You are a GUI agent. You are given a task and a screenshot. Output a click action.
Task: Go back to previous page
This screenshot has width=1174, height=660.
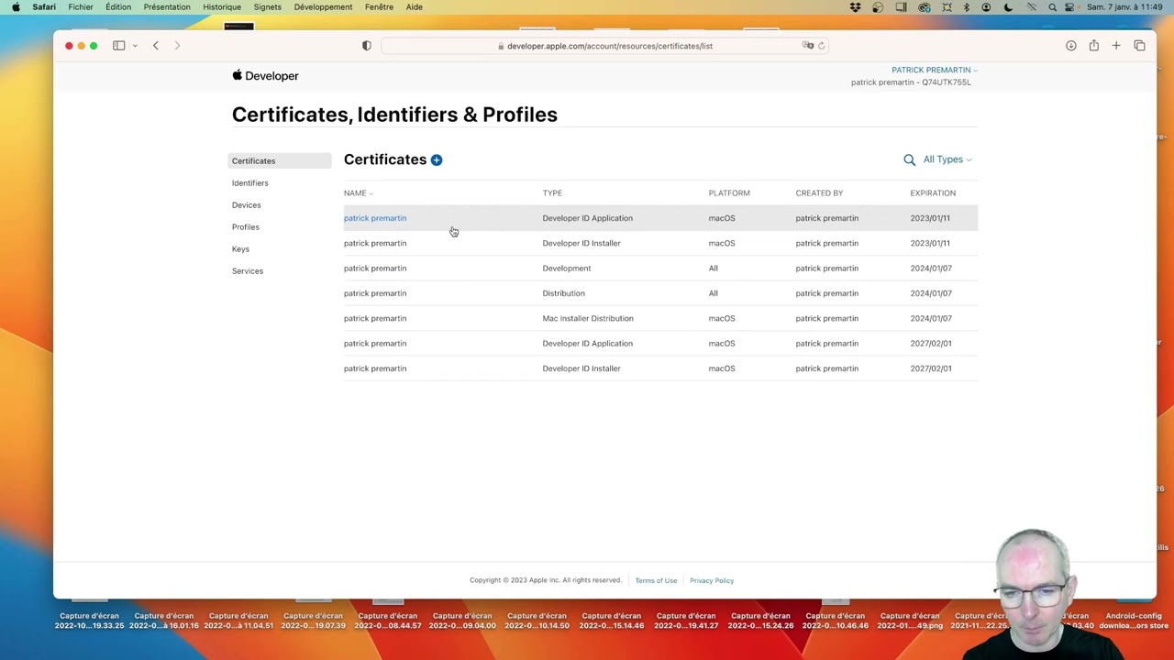(156, 46)
